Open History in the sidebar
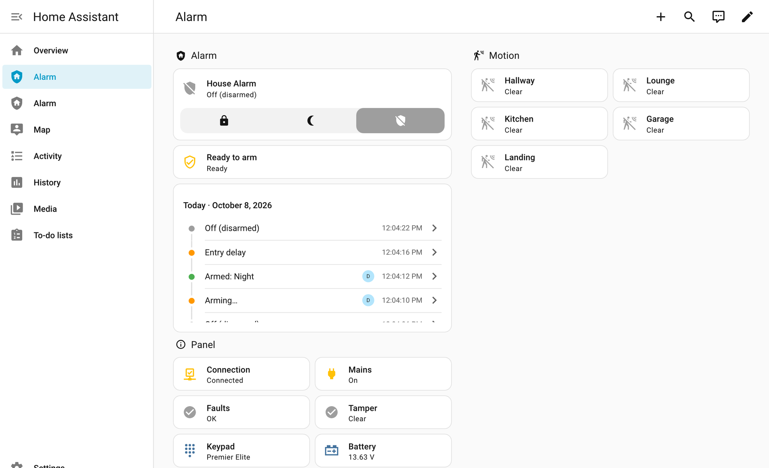The image size is (769, 468). click(x=77, y=183)
